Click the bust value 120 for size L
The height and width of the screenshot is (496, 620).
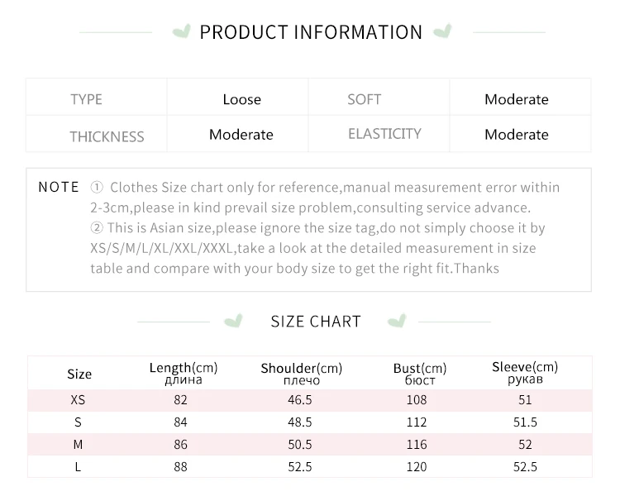coord(417,467)
